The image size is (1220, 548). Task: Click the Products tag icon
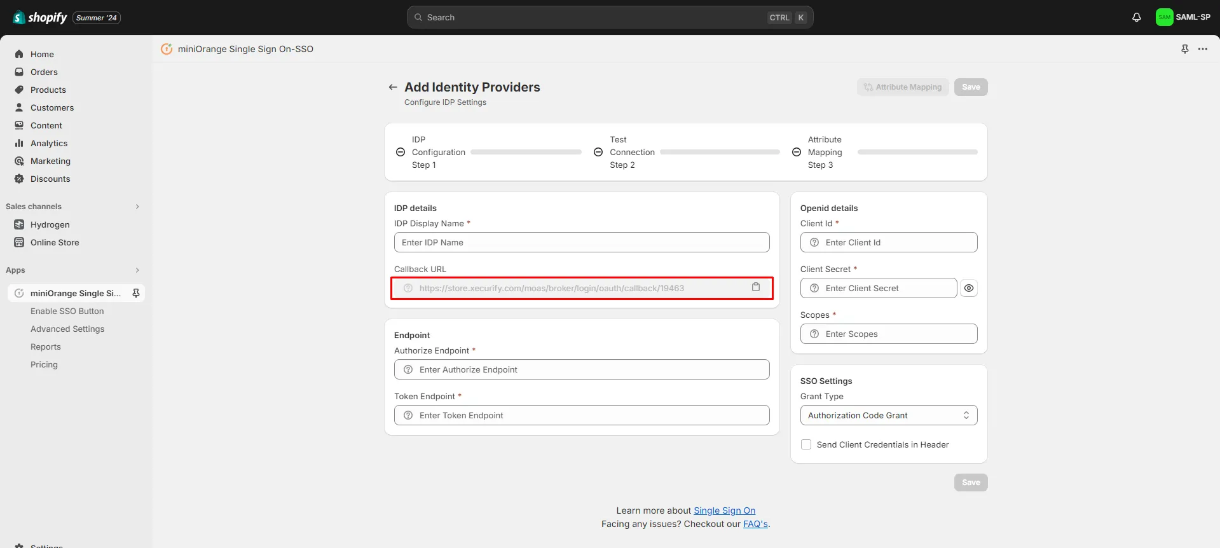click(x=19, y=90)
